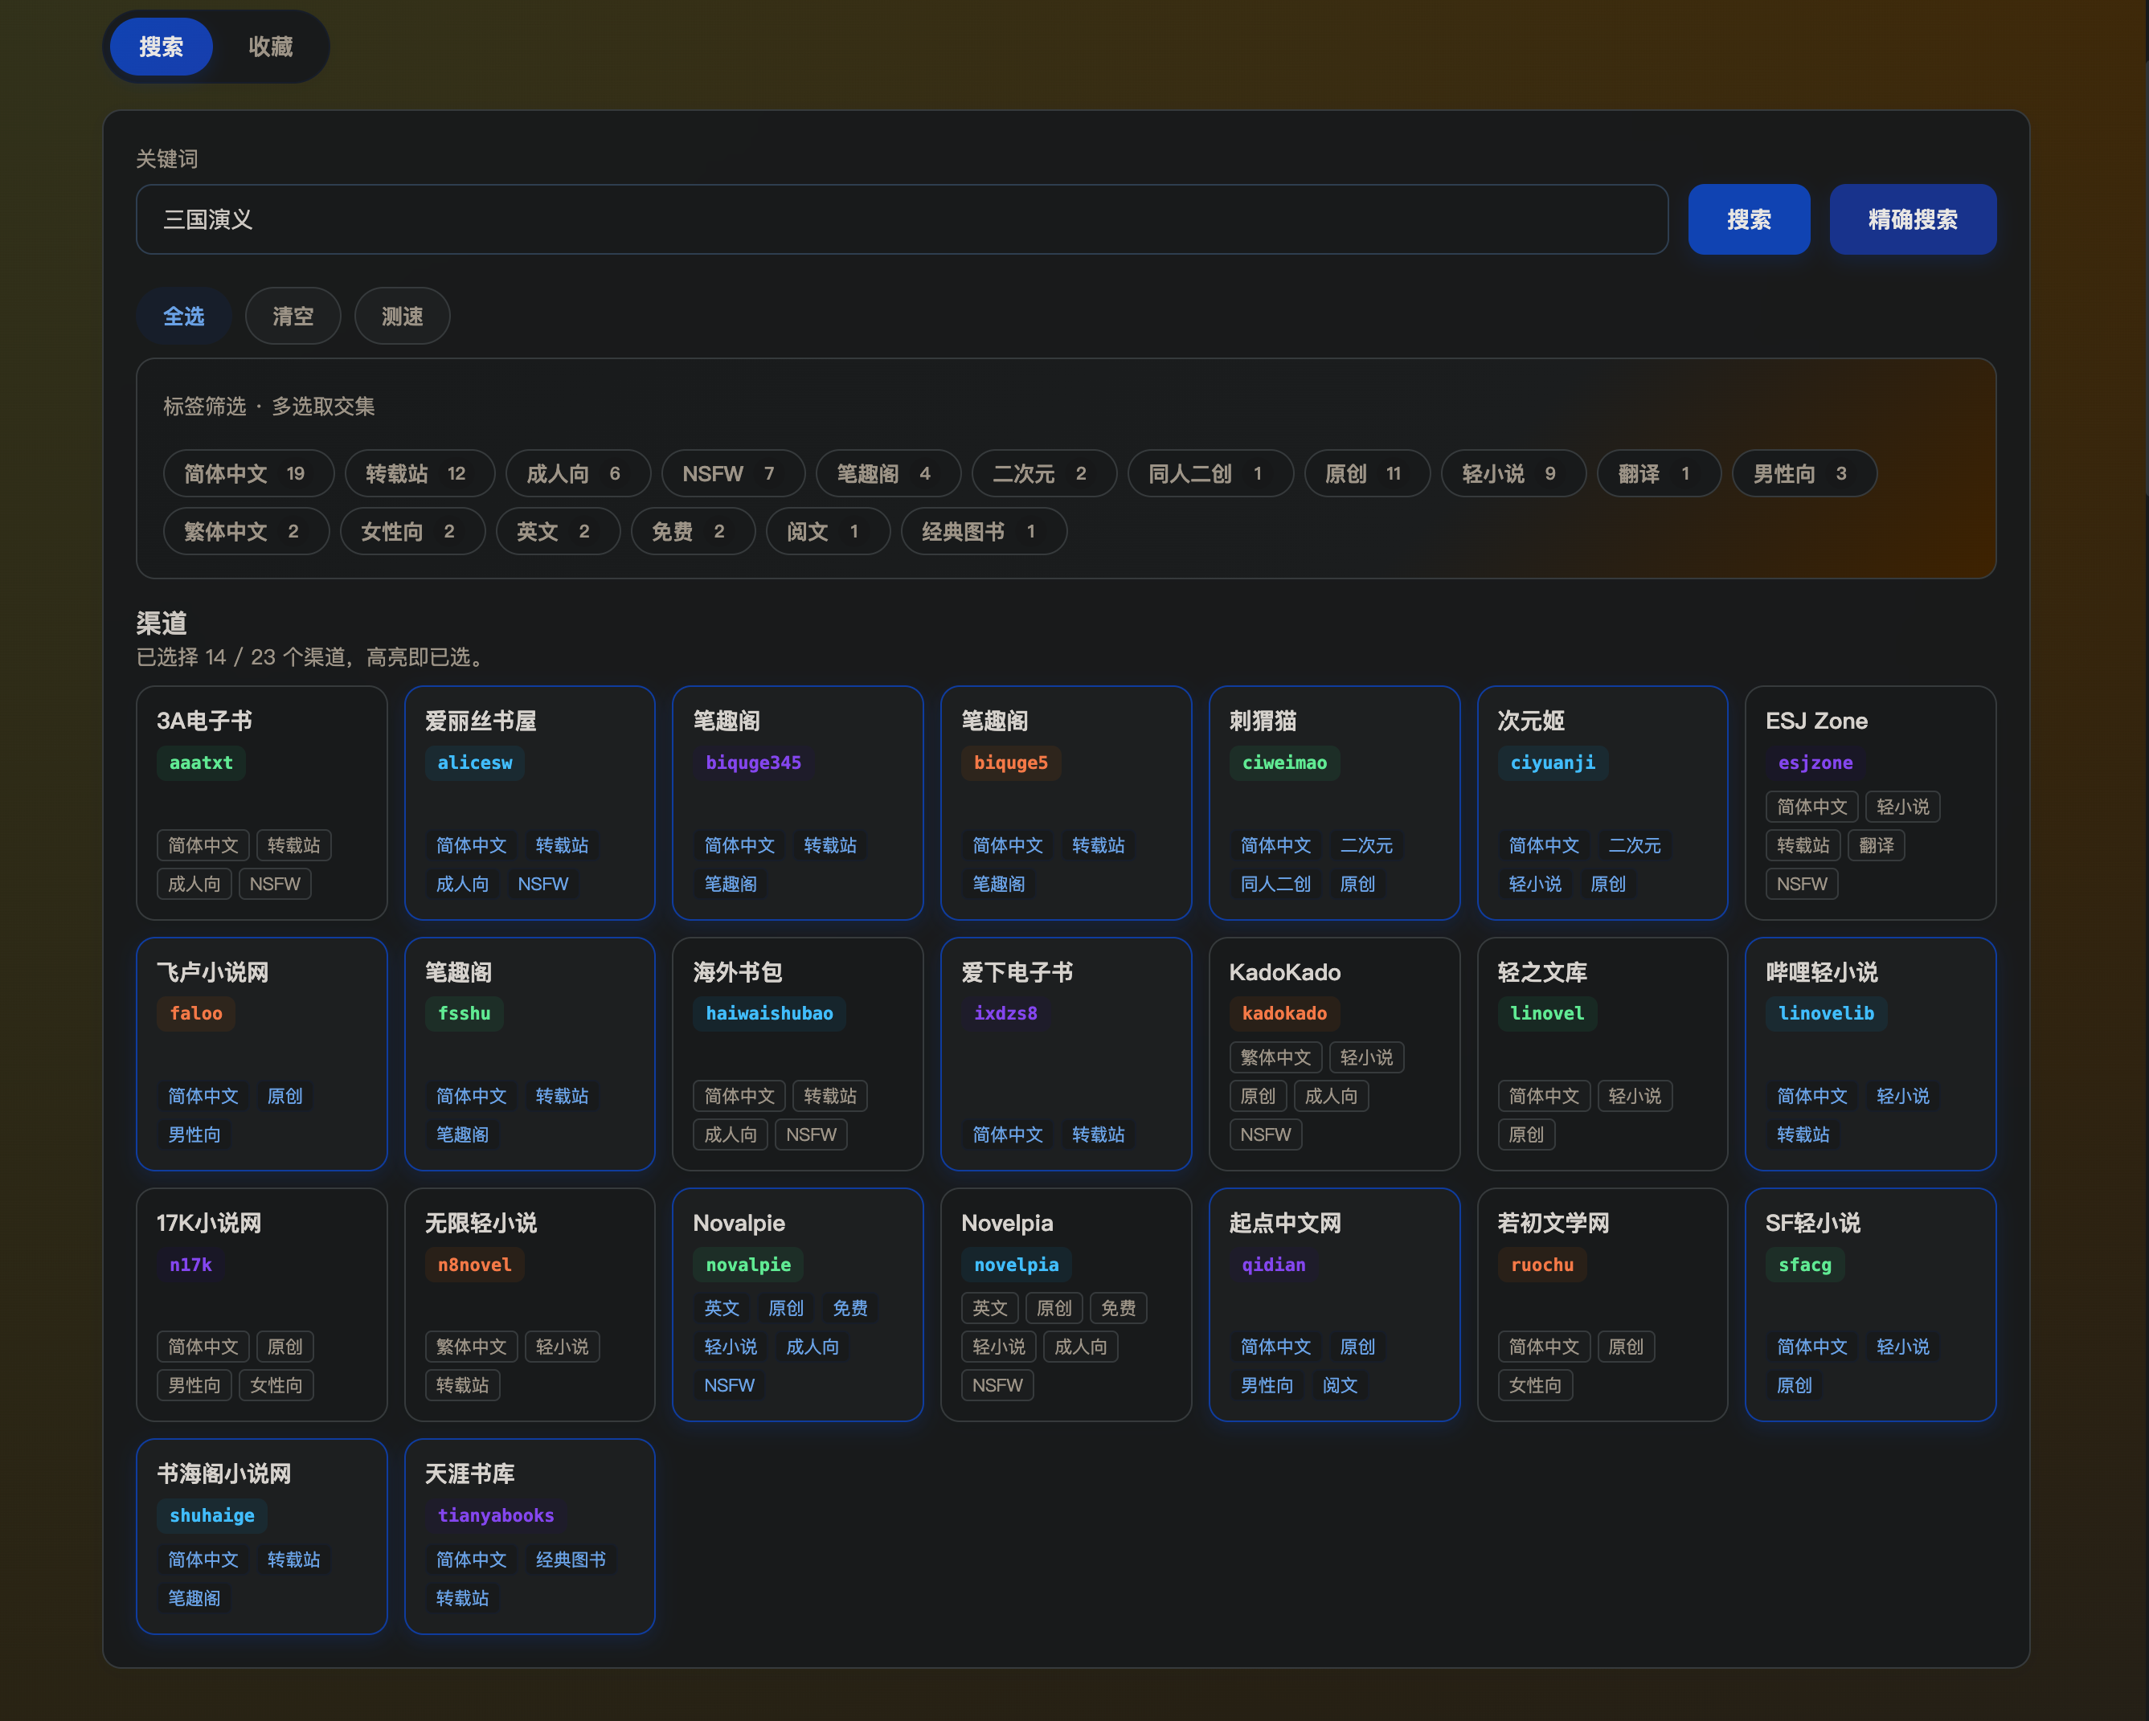Screen dimensions: 2149x1721
Task: Select the 3A电子书 channel card
Action: click(261, 802)
